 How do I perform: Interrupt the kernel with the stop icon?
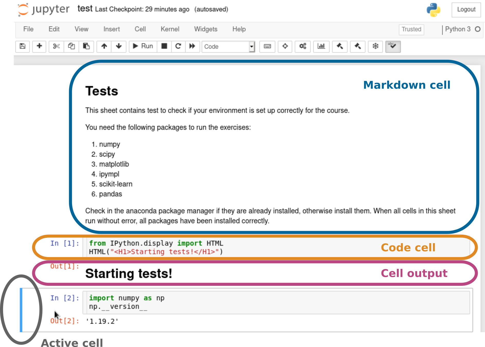pyautogui.click(x=164, y=46)
